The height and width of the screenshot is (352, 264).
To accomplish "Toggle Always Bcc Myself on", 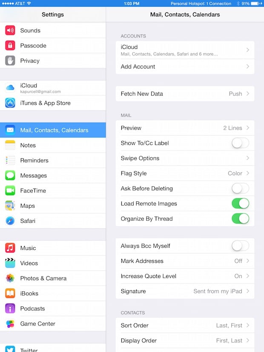I will [x=240, y=246].
